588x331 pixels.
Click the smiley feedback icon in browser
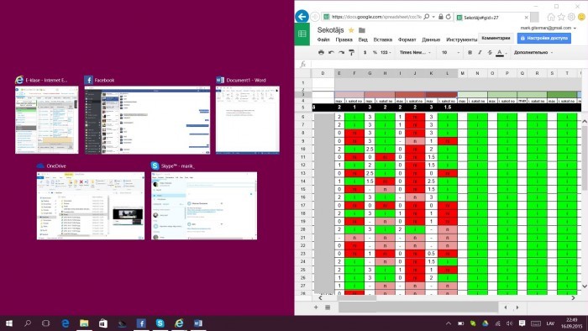click(x=581, y=17)
